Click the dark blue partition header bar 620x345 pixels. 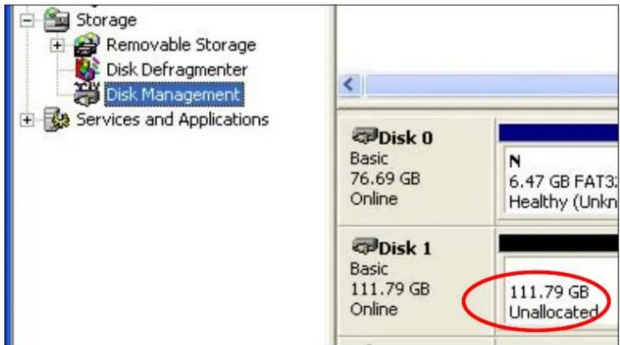pos(559,133)
